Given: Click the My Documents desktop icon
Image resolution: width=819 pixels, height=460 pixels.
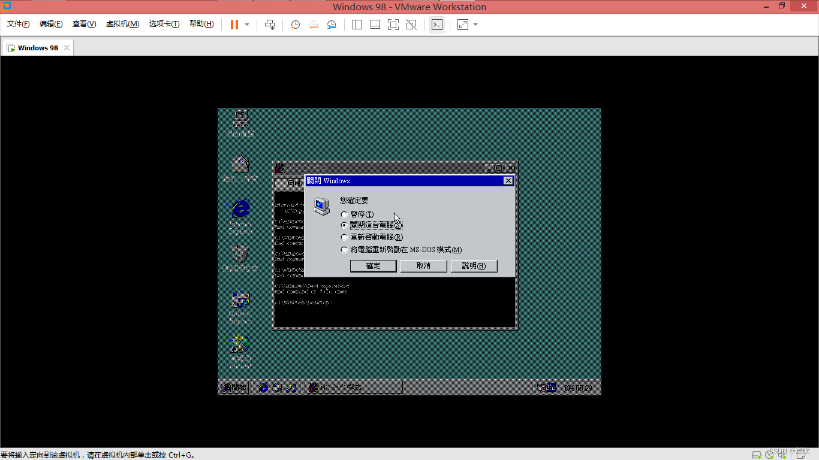Looking at the screenshot, I should click(x=240, y=169).
